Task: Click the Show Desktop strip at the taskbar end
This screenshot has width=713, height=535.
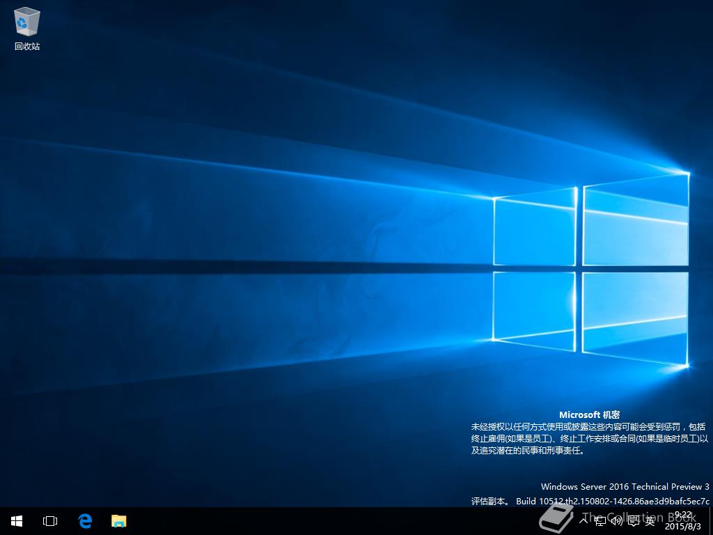Action: [x=711, y=521]
